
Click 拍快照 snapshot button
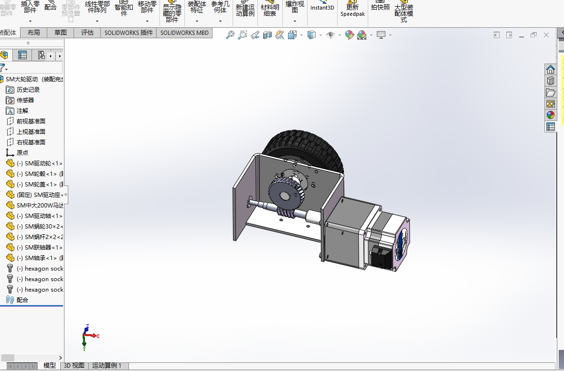[380, 6]
